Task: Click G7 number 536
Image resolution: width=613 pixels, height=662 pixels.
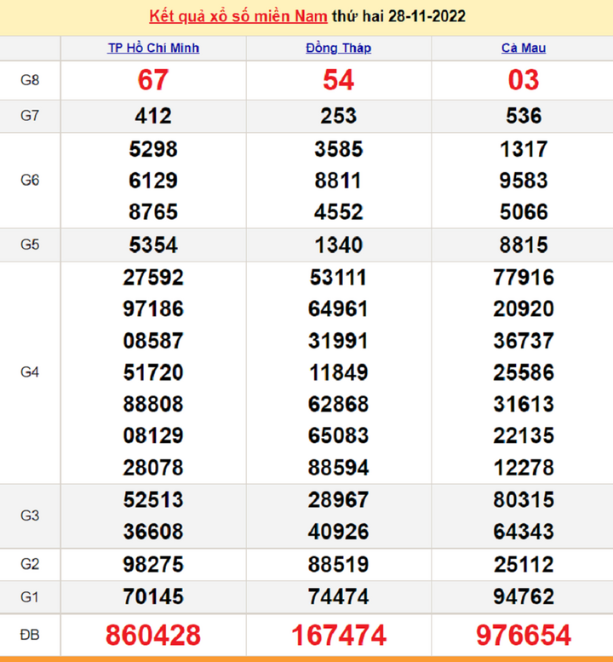Action: 524,116
